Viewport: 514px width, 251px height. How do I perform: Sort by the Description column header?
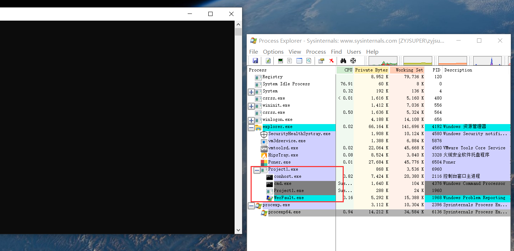(476, 70)
